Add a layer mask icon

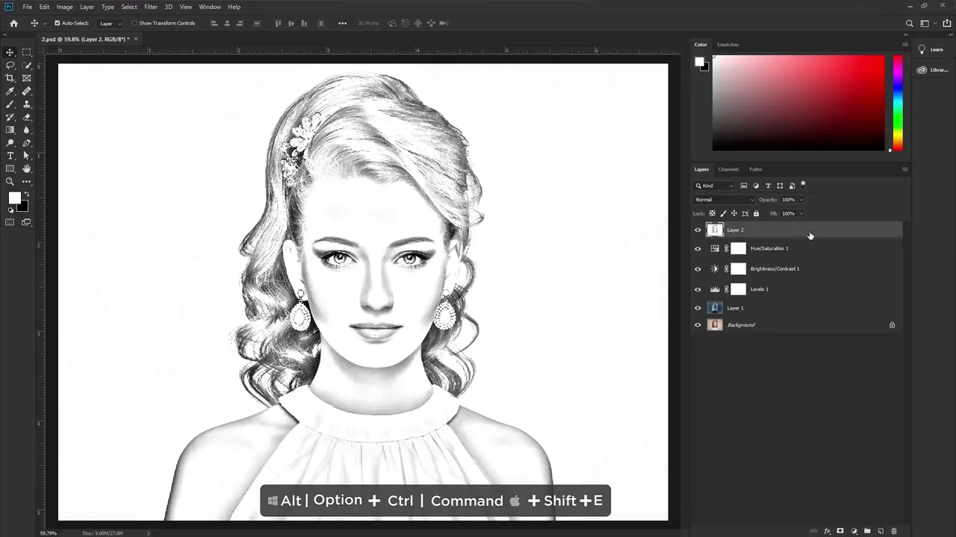(x=840, y=531)
